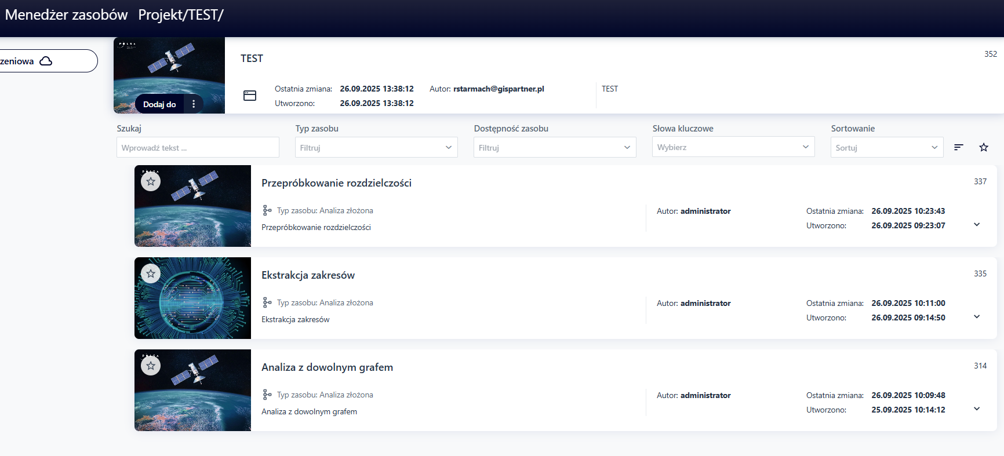Click the Szukaj text input field

(x=198, y=147)
